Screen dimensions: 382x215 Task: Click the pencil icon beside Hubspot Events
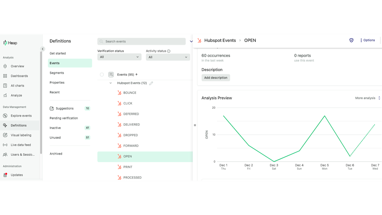pos(151,83)
